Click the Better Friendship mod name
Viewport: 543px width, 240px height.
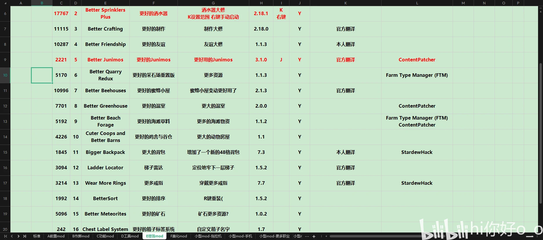pos(105,44)
